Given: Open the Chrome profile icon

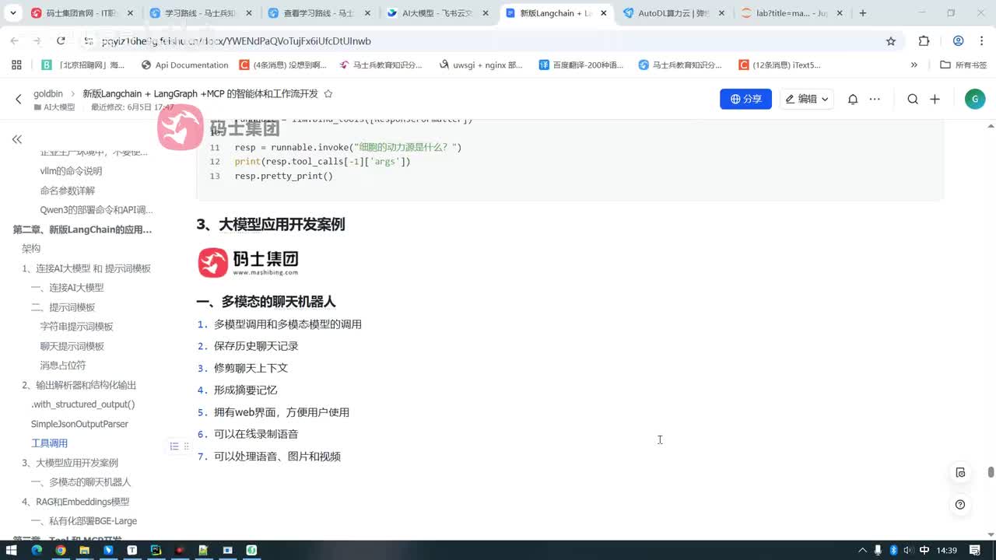Looking at the screenshot, I should click(958, 41).
